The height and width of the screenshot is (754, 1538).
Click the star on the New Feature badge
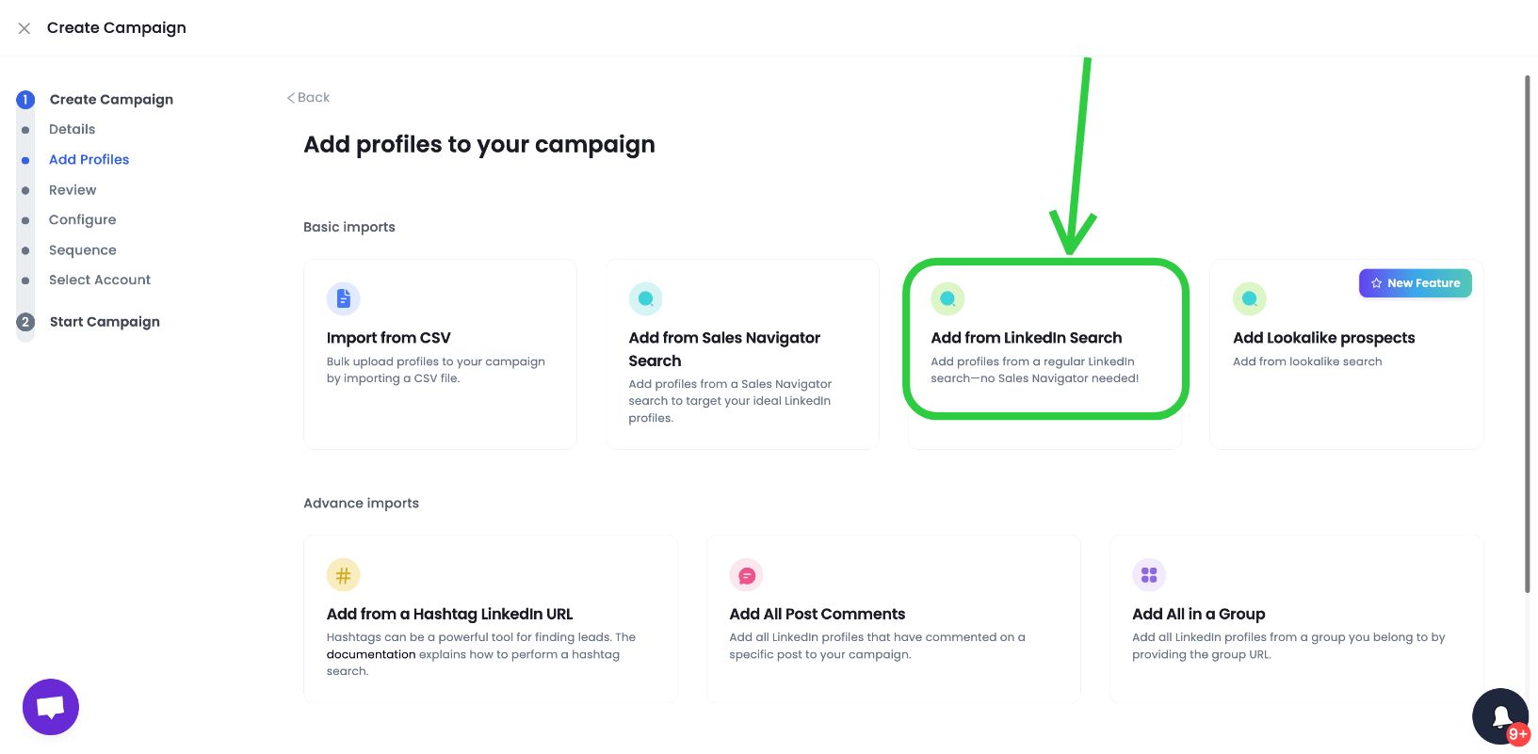coord(1376,282)
